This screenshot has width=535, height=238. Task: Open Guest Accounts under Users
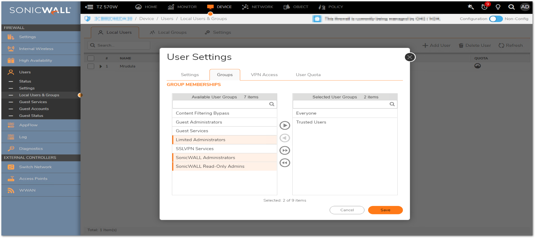click(x=34, y=109)
